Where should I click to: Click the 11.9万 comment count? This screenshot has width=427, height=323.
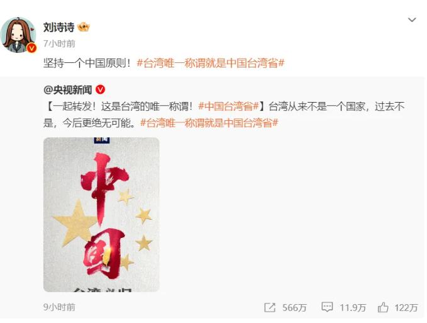tap(353, 308)
